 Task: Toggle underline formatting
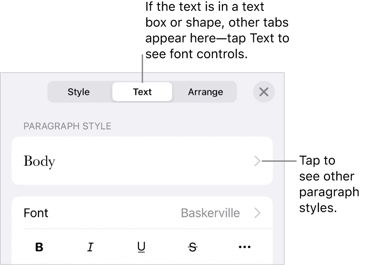[x=141, y=247]
